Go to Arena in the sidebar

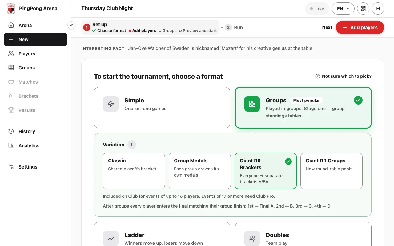(35, 25)
